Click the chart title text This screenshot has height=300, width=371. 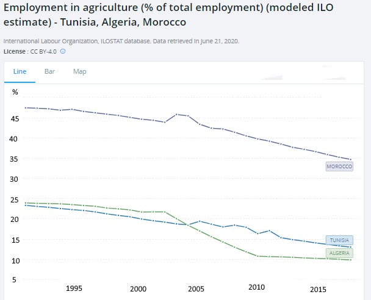point(168,15)
